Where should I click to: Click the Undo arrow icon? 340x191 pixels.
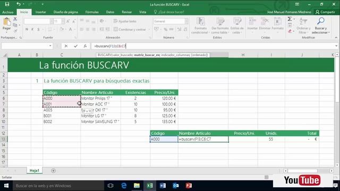click(19, 4)
